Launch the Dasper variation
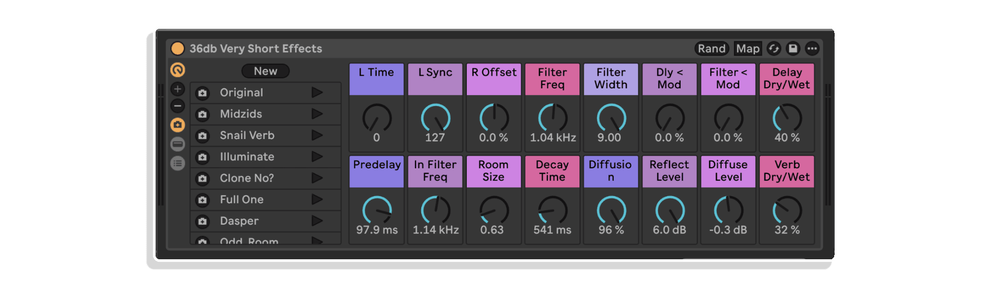This screenshot has width=1006, height=288. point(317,221)
